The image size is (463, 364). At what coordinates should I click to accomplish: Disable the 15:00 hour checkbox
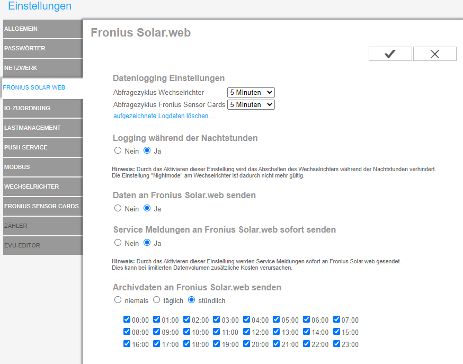click(x=336, y=332)
